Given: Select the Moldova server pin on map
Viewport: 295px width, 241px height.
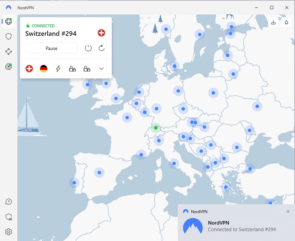Looking at the screenshot, I should pos(249,130).
